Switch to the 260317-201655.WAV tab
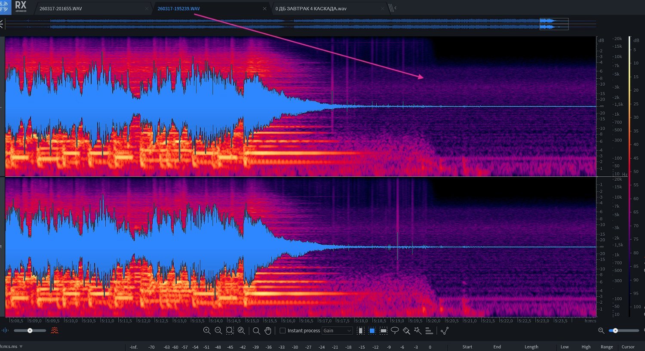The image size is (645, 351). [61, 9]
